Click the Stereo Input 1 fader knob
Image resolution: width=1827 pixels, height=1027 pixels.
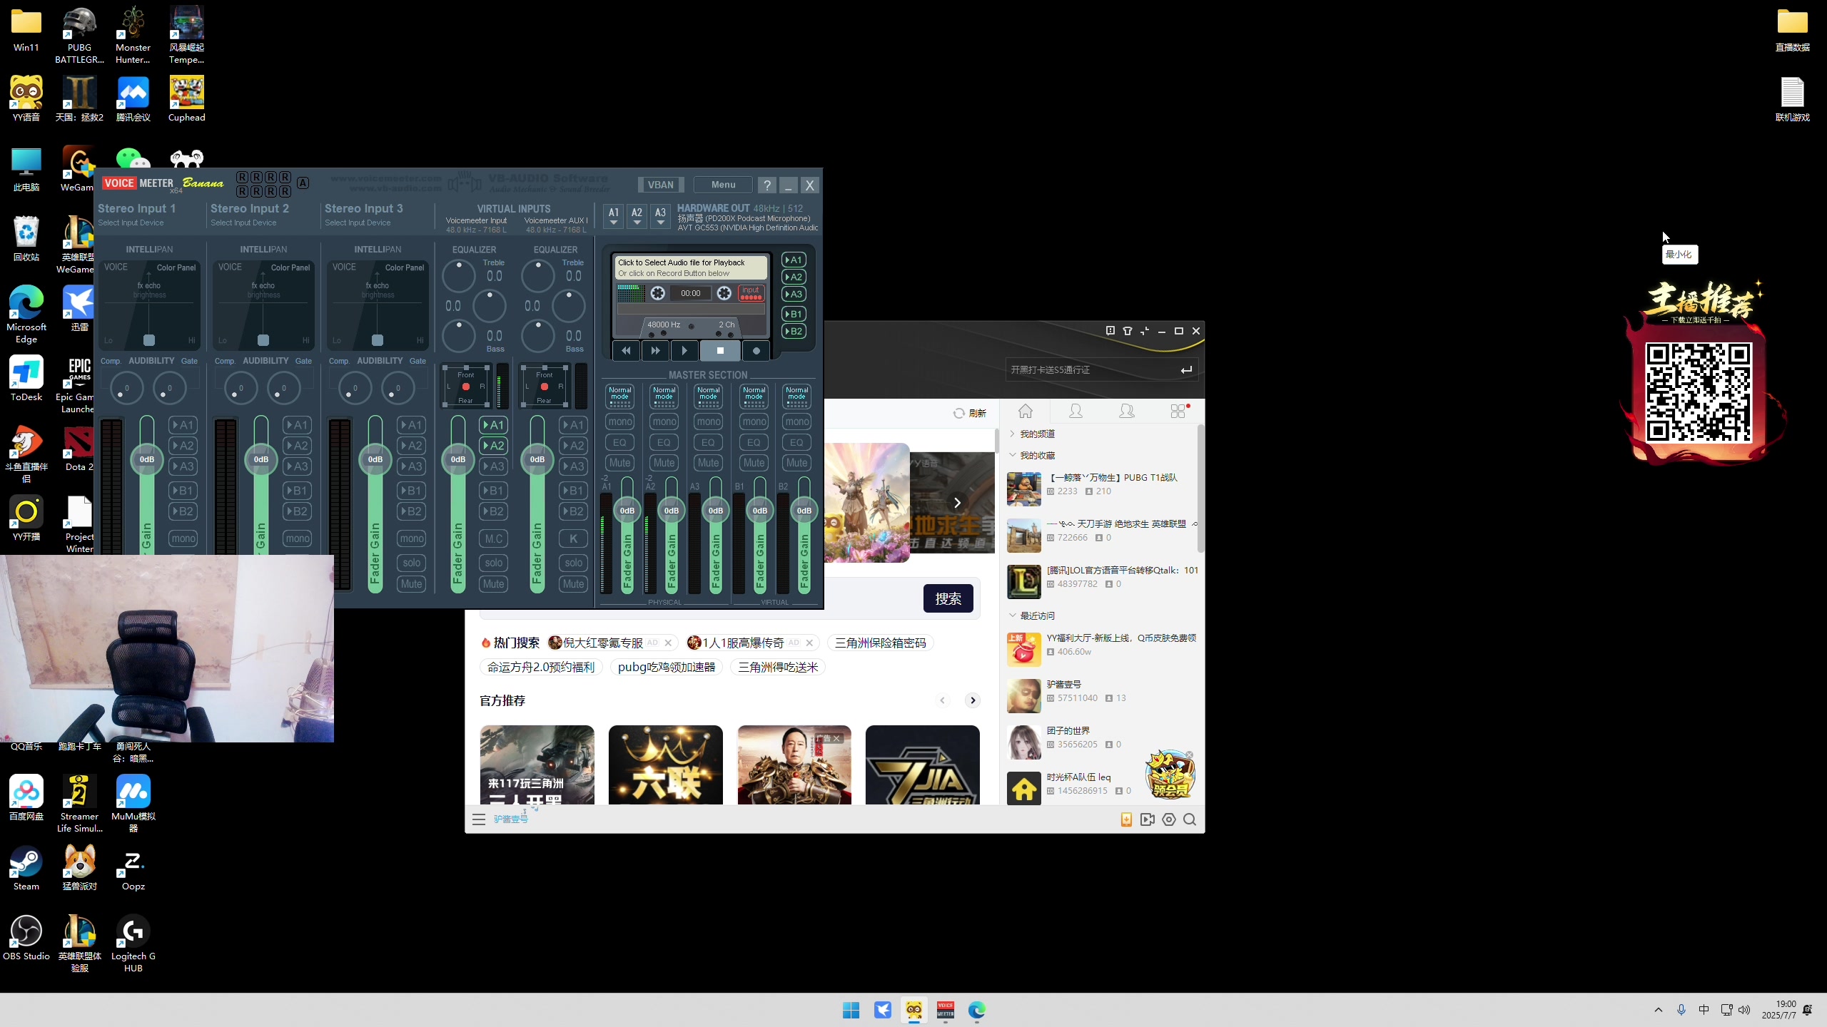(146, 459)
